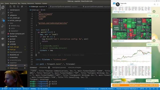Open tickers.json in Explorer
The height and width of the screenshot is (90, 160).
coord(14,68)
